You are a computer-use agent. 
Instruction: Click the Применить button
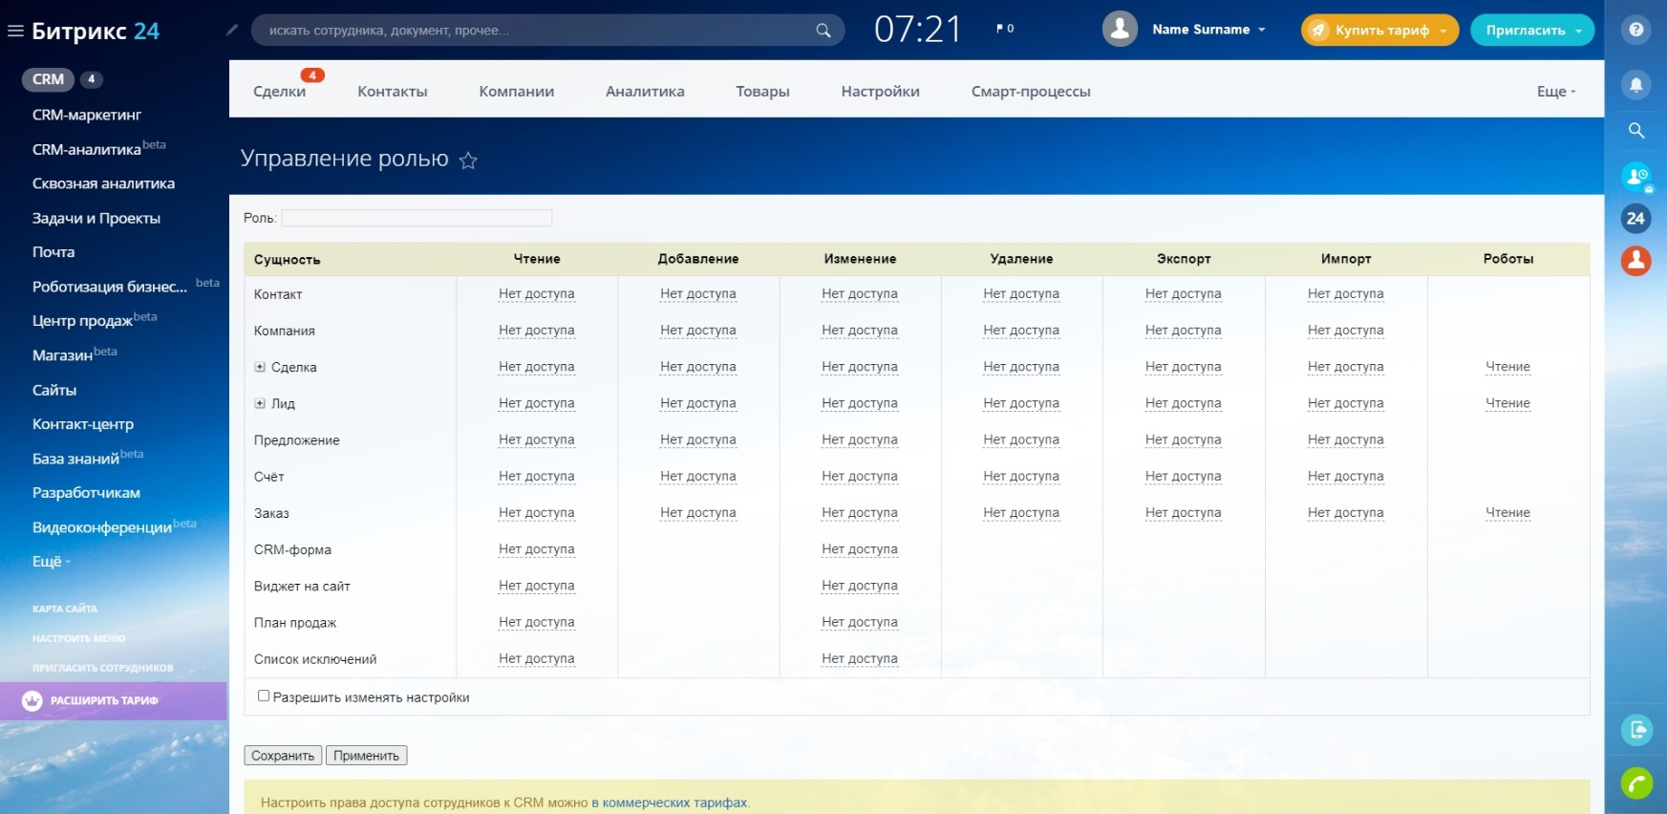[367, 756]
